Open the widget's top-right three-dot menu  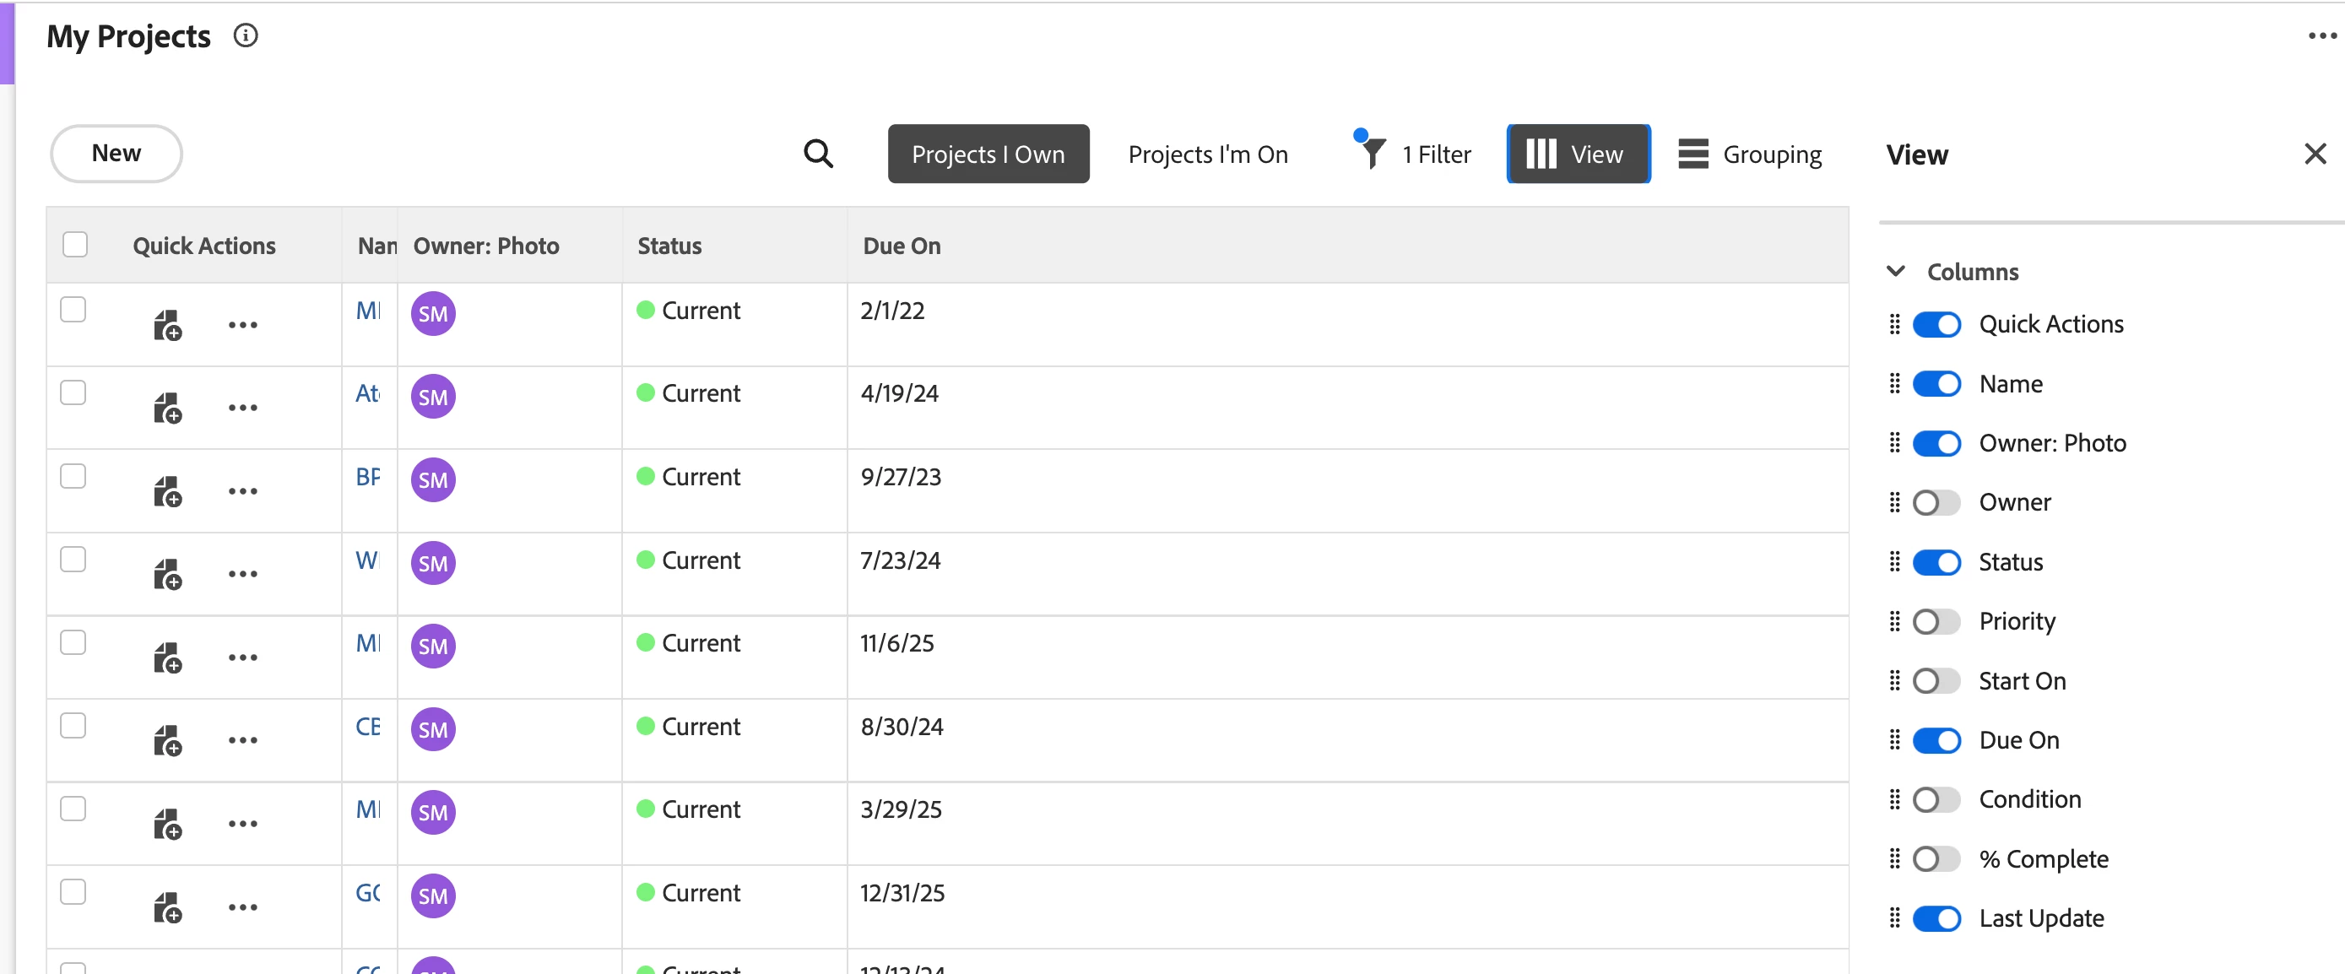coord(2321,36)
